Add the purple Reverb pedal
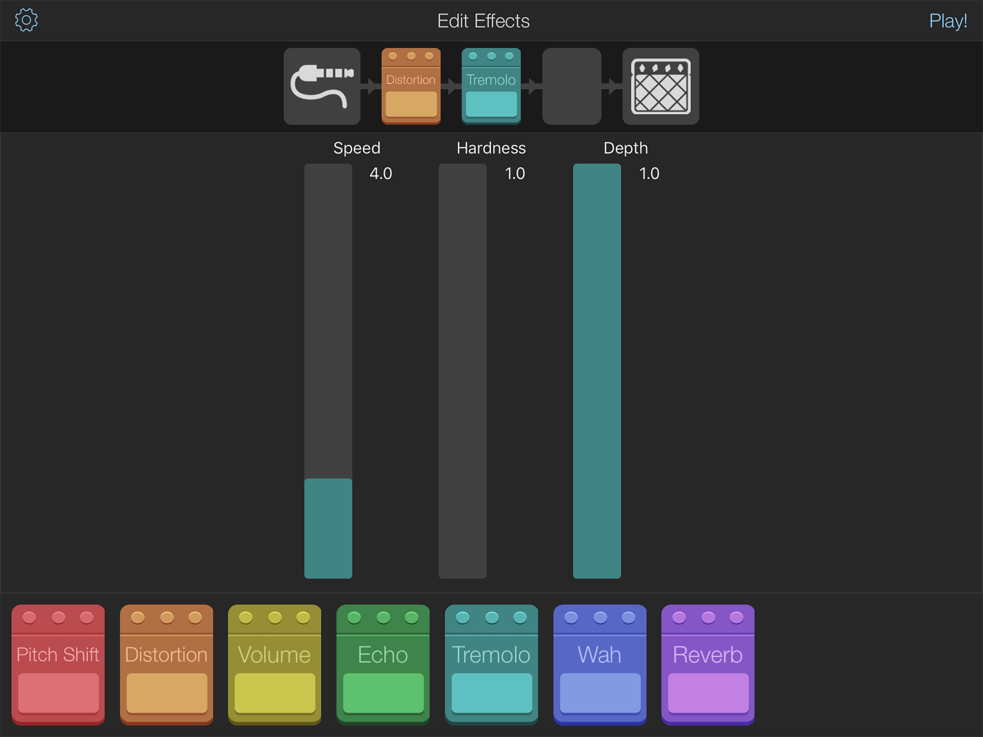 [x=708, y=664]
